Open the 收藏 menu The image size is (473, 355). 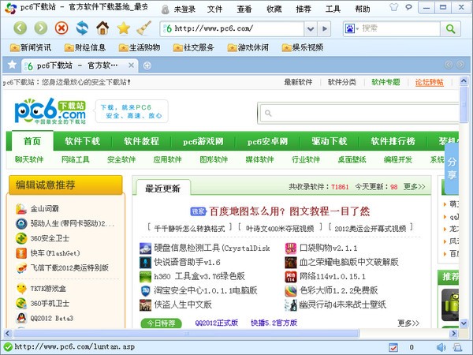pyautogui.click(x=274, y=9)
